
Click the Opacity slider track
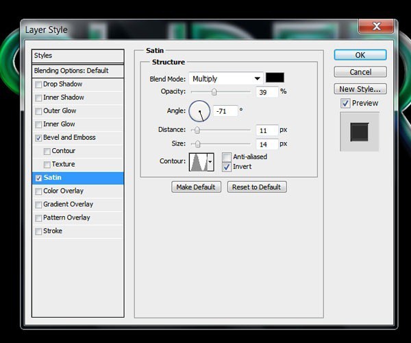click(223, 91)
